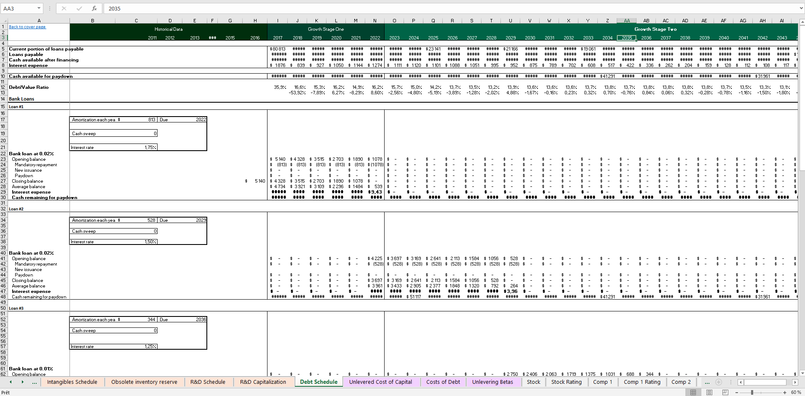Open the Intangibles Schedule sheet tab
The width and height of the screenshot is (805, 396).
[x=72, y=382]
